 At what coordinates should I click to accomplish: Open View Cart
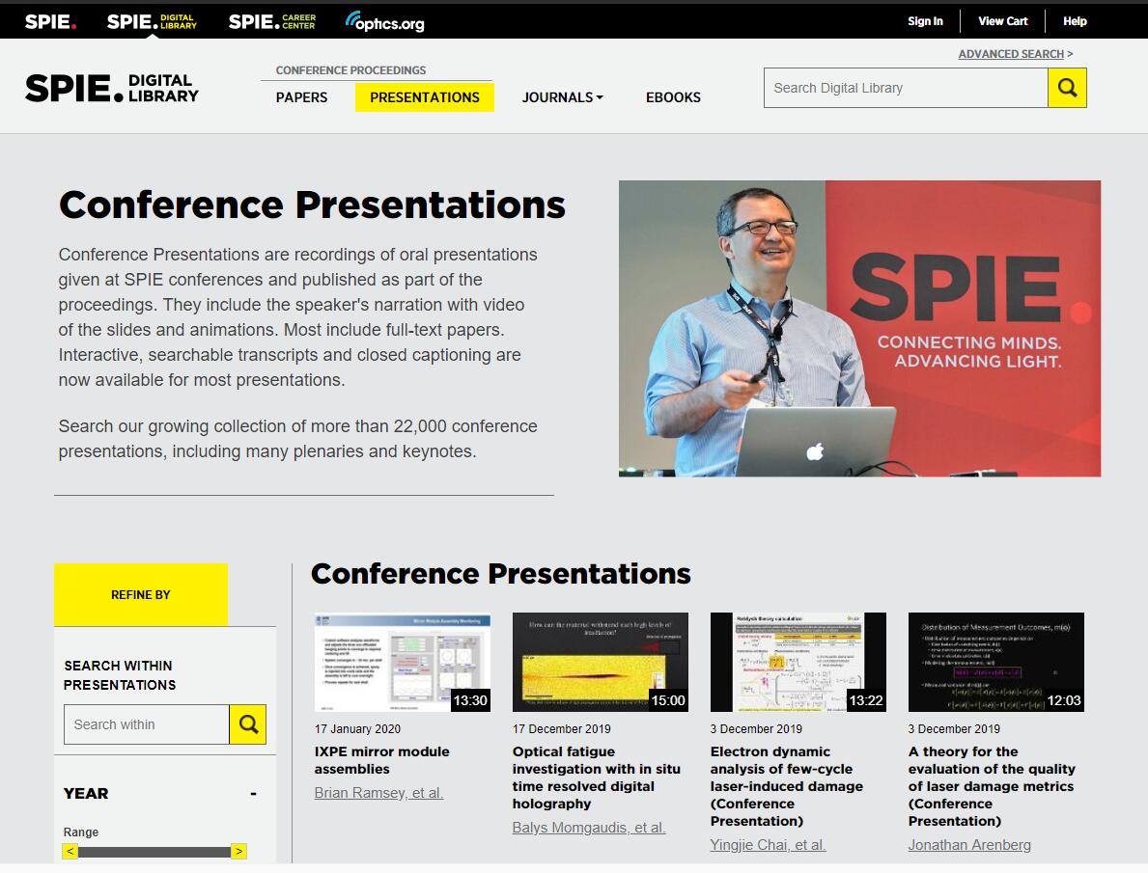click(x=1002, y=21)
